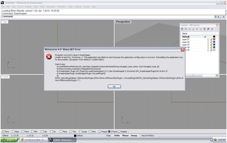Move layer up with the up-arrow icon
This screenshot has height=143, width=227.
[x=193, y=29]
